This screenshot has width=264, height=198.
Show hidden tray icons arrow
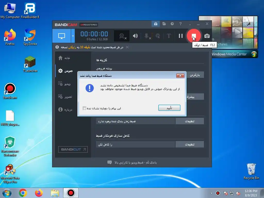tap(211, 193)
